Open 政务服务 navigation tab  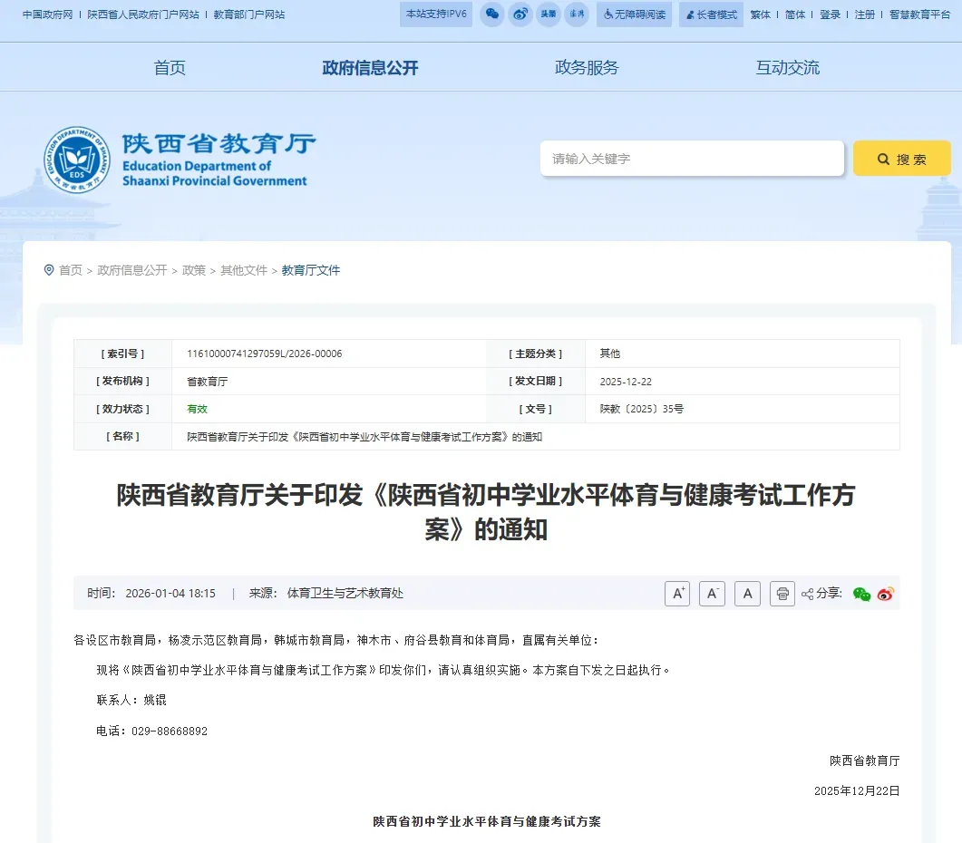click(587, 67)
